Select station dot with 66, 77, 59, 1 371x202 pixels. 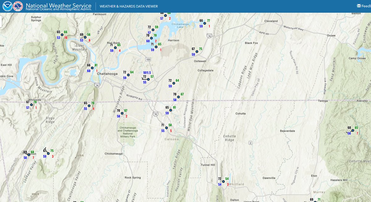205,23
